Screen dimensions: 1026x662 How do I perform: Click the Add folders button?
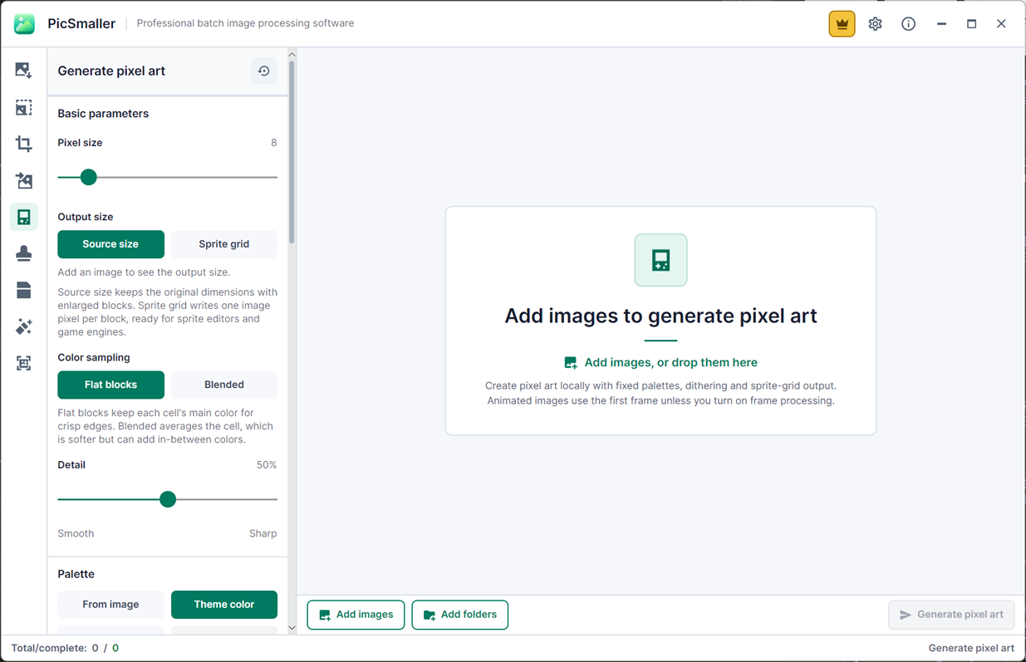click(x=459, y=615)
